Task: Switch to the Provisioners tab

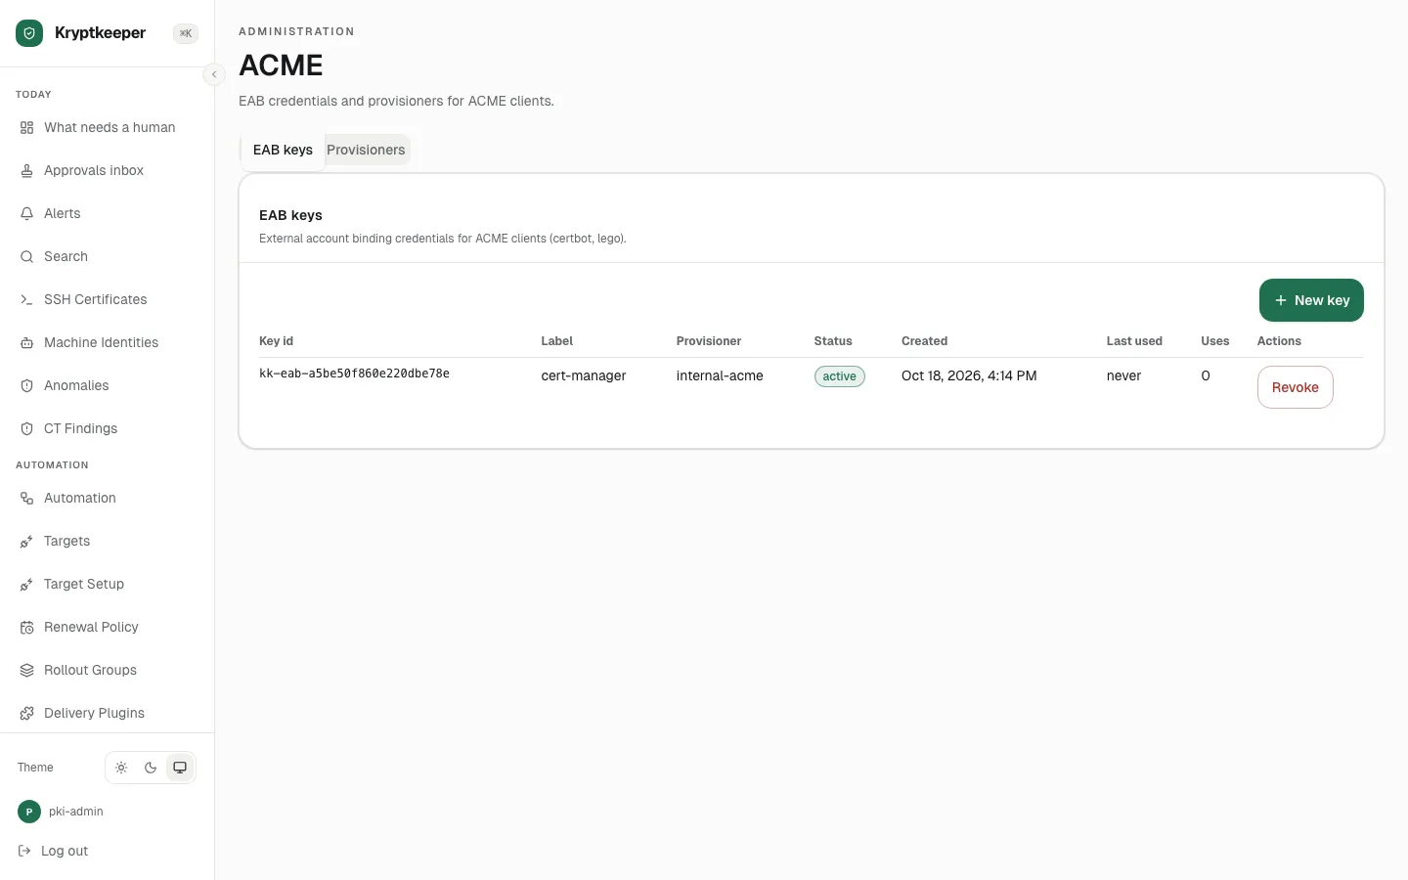Action: pyautogui.click(x=366, y=151)
